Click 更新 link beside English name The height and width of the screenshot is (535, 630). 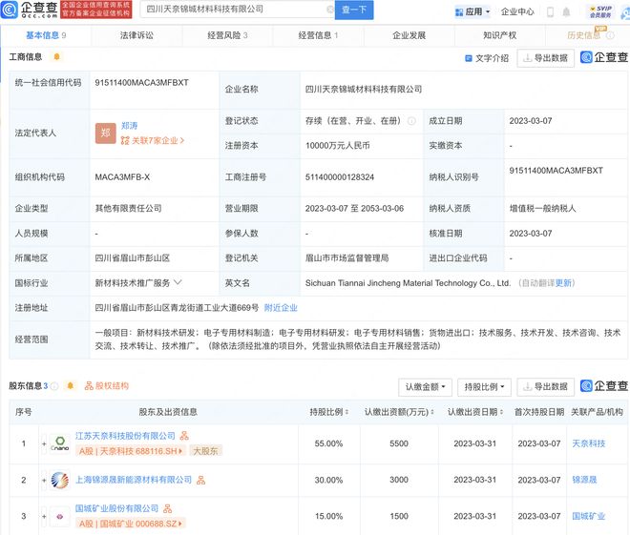point(563,283)
